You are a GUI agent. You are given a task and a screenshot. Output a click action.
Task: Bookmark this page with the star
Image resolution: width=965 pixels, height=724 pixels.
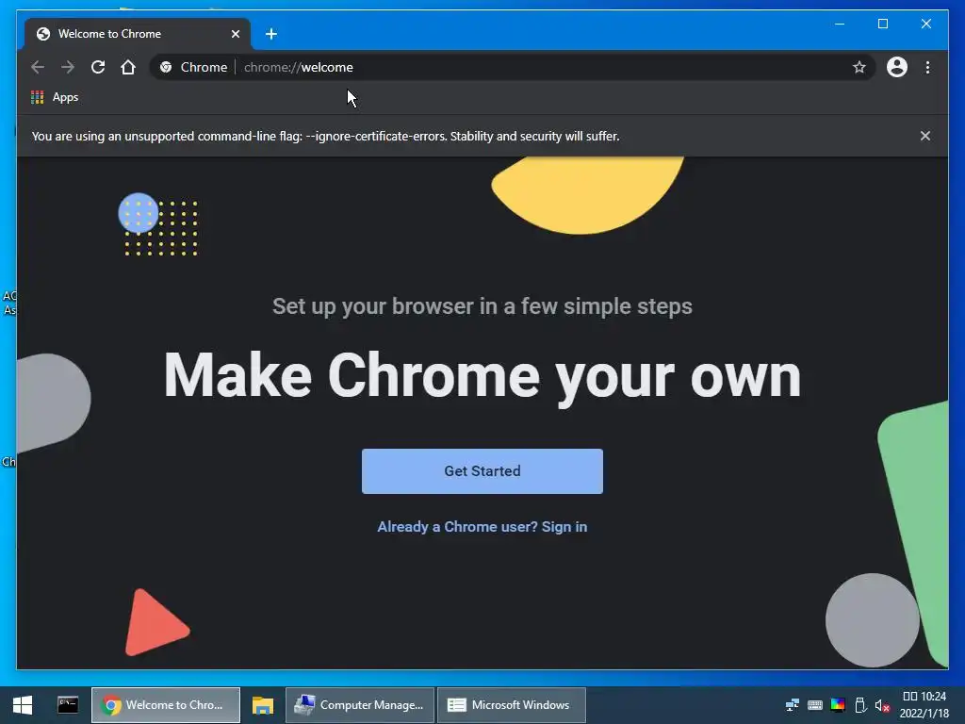coord(859,67)
